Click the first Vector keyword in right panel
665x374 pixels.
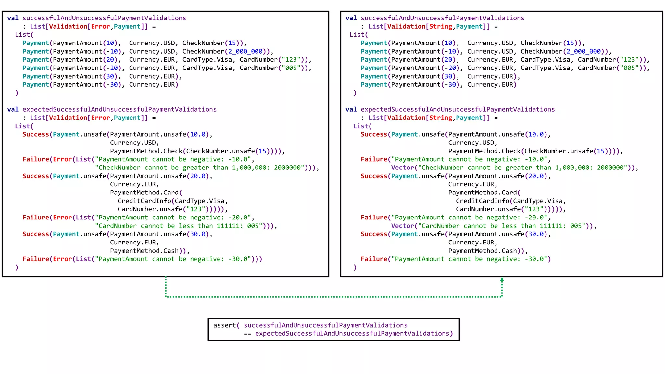click(402, 168)
